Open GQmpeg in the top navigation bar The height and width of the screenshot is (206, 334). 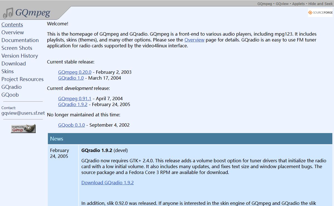[265, 4]
